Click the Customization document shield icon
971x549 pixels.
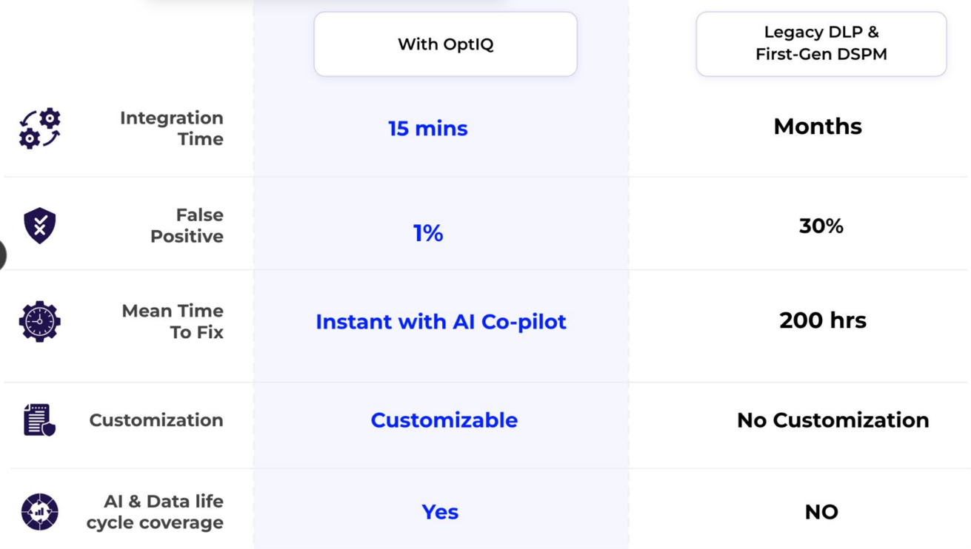pos(40,420)
